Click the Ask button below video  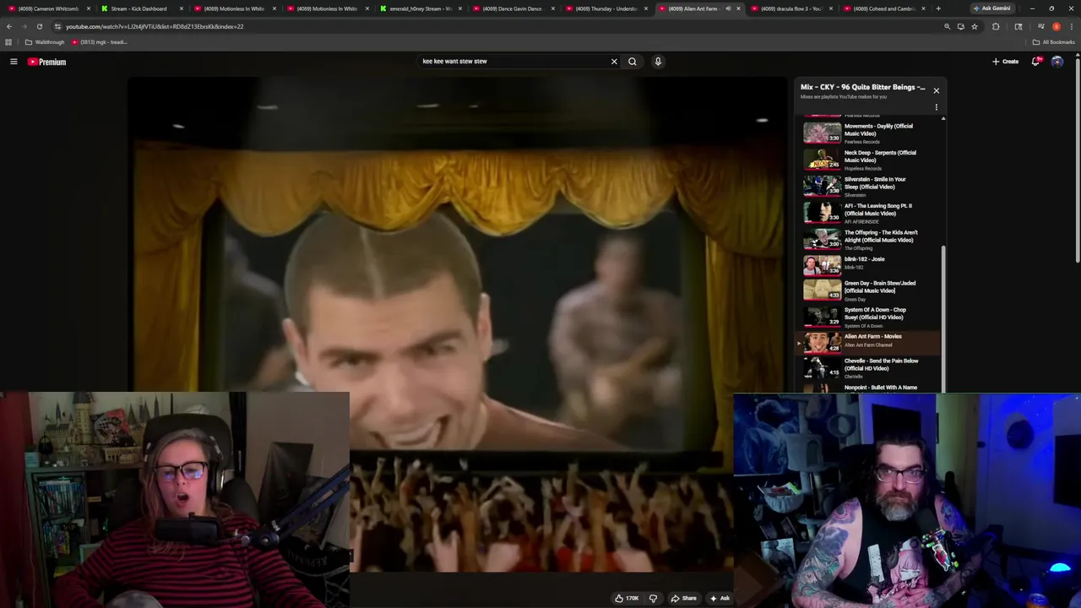pyautogui.click(x=720, y=598)
